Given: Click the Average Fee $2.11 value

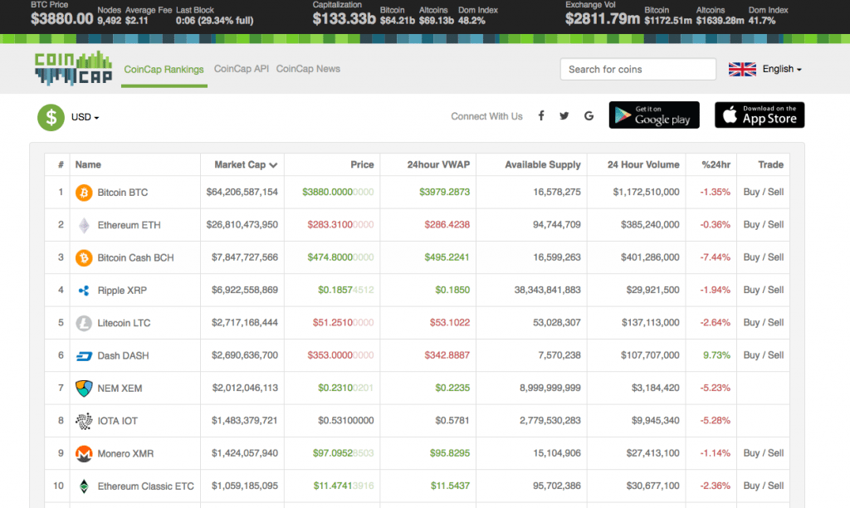Looking at the screenshot, I should [x=137, y=21].
